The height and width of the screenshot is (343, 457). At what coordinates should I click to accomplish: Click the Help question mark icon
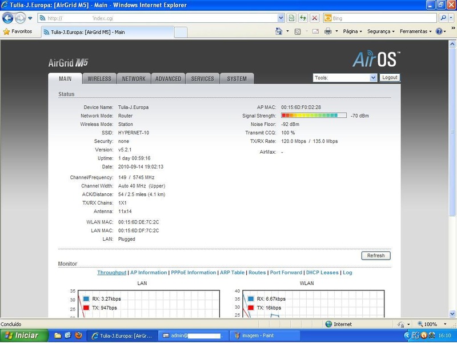coord(439,31)
